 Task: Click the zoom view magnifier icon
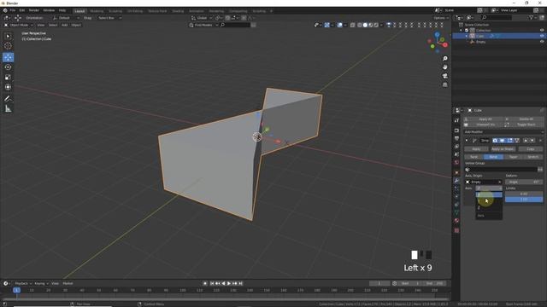click(x=444, y=59)
